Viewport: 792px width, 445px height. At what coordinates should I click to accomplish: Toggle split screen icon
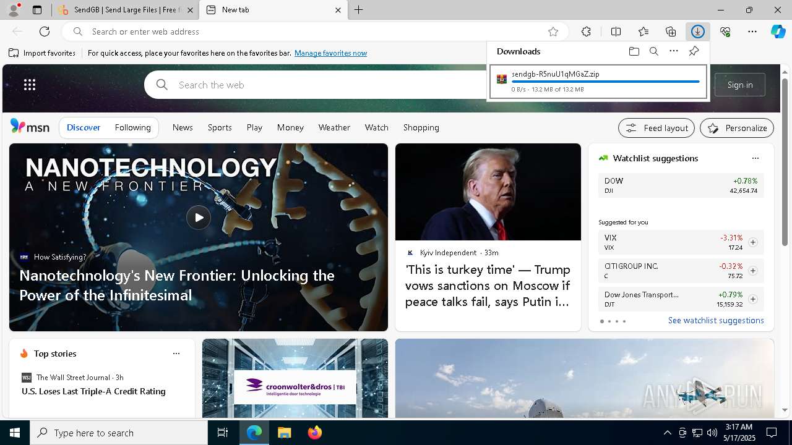pyautogui.click(x=616, y=32)
